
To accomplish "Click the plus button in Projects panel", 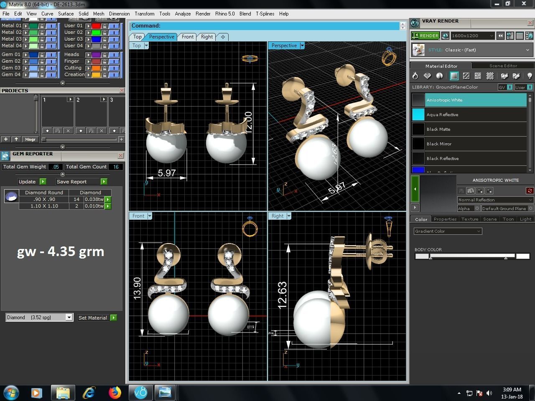I will [x=6, y=139].
